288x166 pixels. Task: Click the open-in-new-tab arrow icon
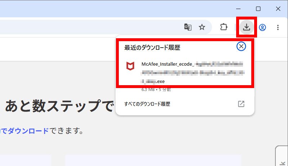tap(241, 104)
